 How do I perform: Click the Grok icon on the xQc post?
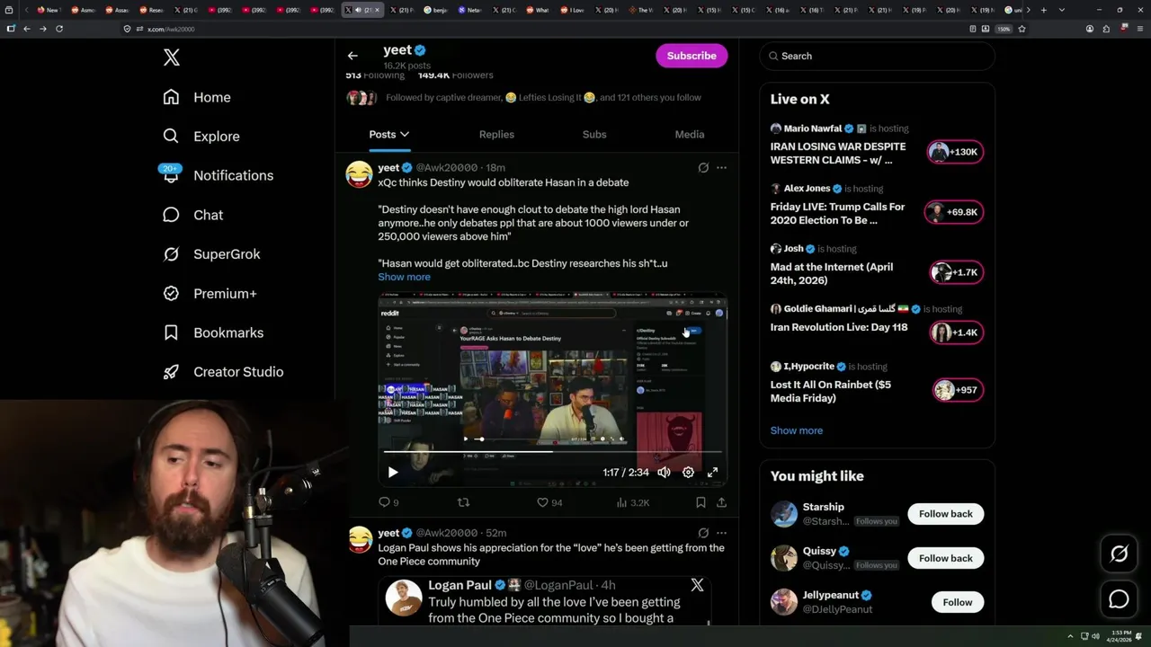pyautogui.click(x=703, y=167)
